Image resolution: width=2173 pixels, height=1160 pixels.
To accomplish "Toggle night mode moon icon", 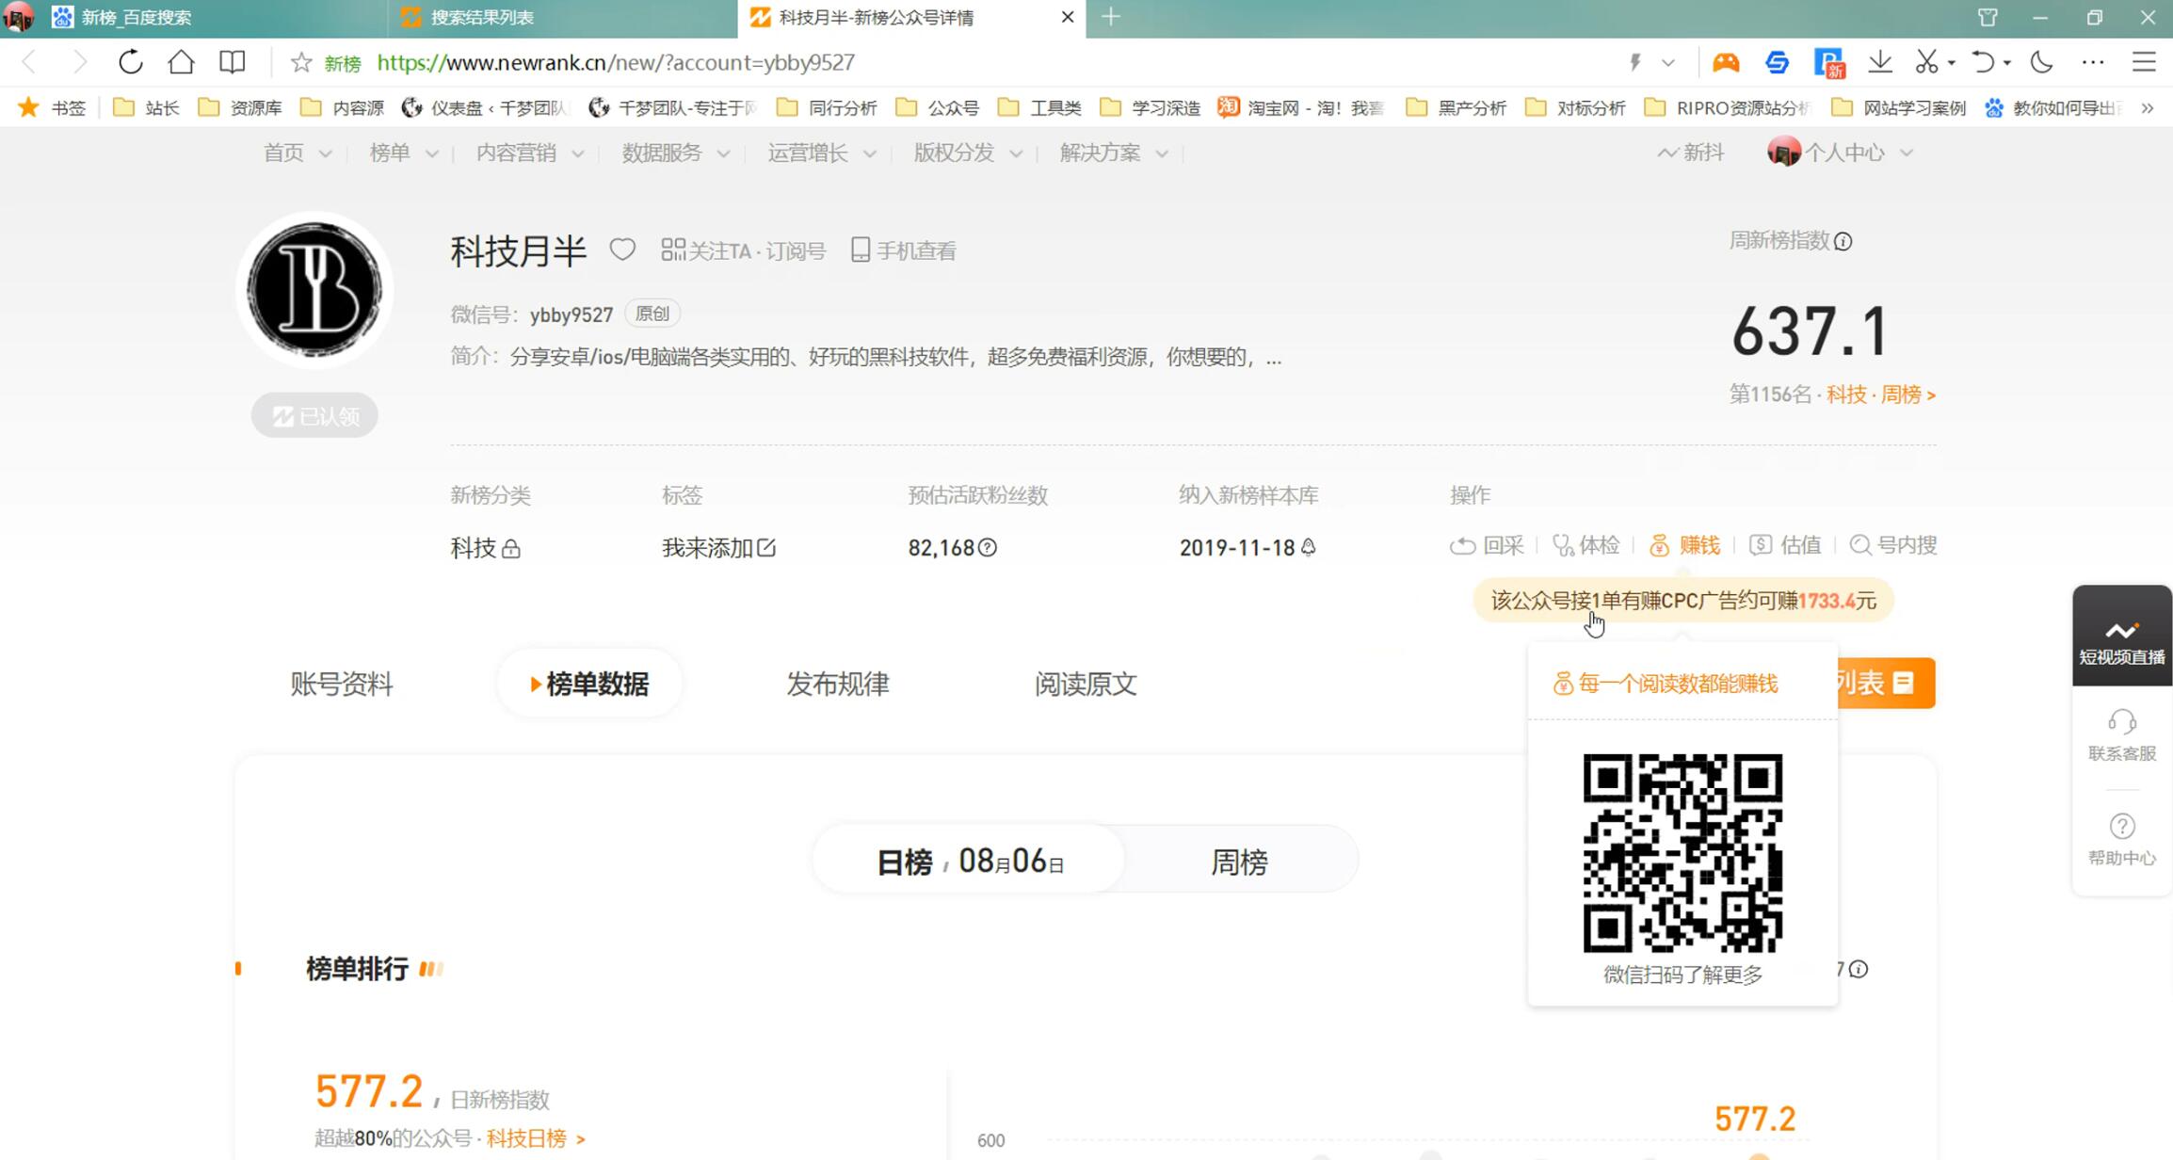I will tap(2041, 62).
